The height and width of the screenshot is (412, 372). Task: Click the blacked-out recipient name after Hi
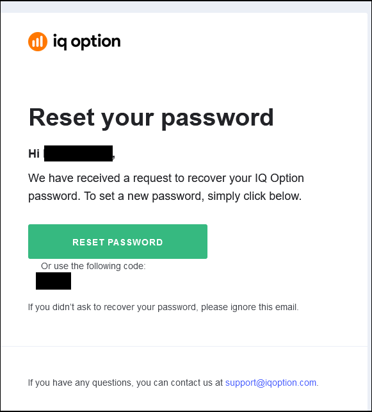[78, 153]
